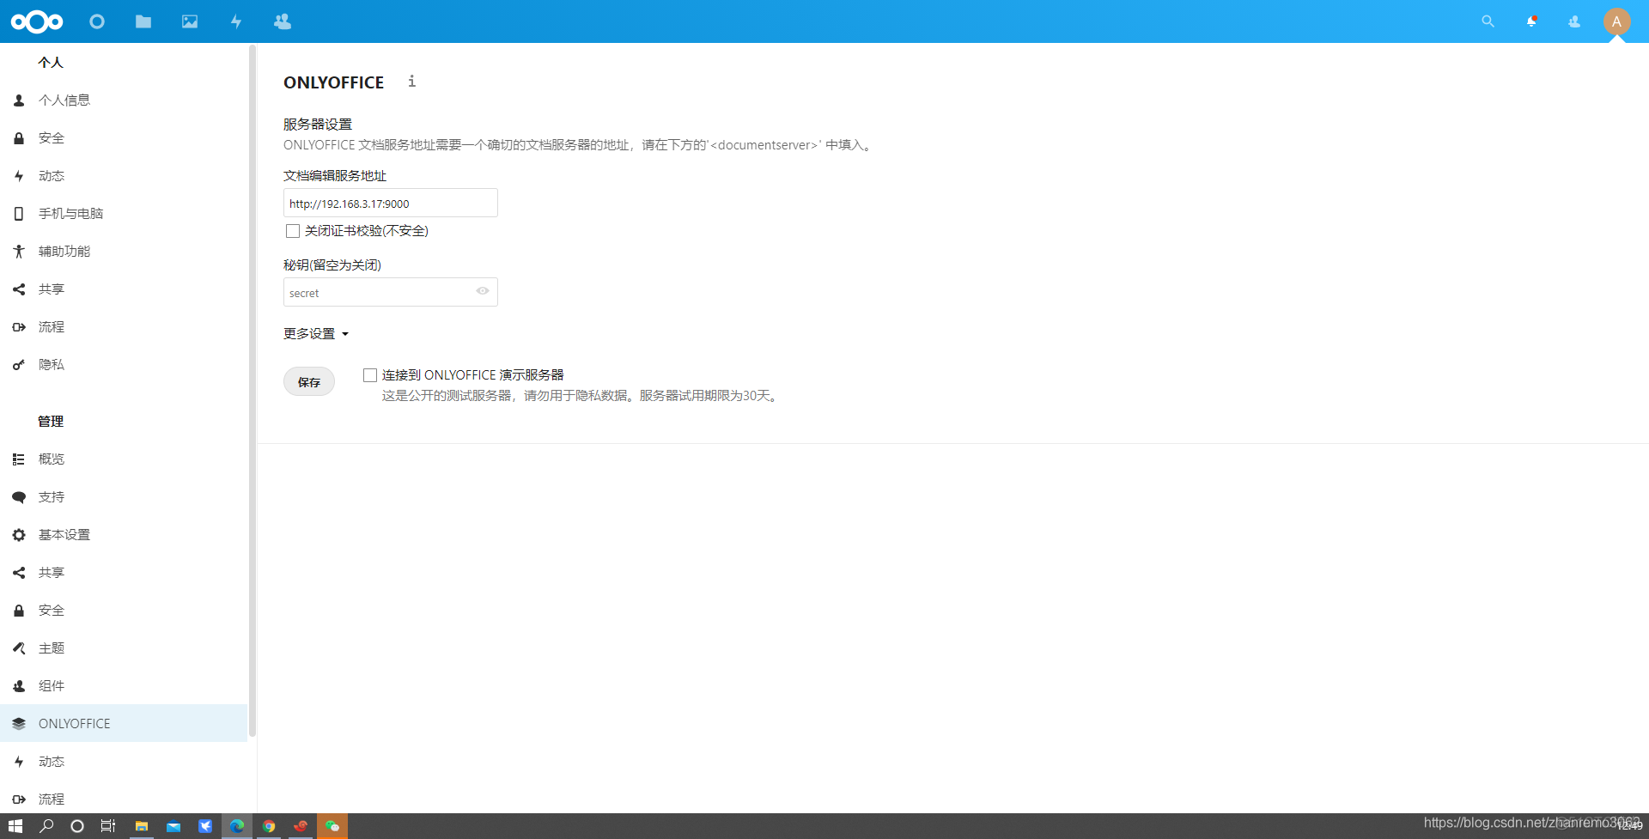Open the Photos app icon
The height and width of the screenshot is (839, 1649).
click(x=190, y=21)
